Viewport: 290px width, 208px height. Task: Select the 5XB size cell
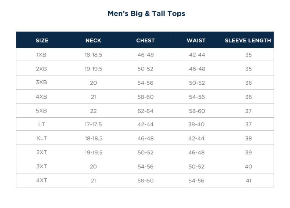[x=41, y=111]
